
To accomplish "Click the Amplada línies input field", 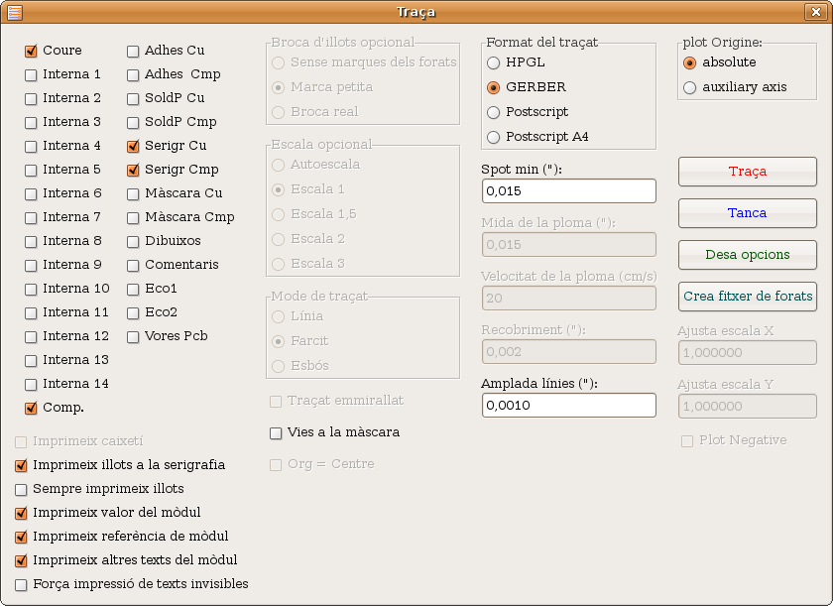I will (x=569, y=406).
